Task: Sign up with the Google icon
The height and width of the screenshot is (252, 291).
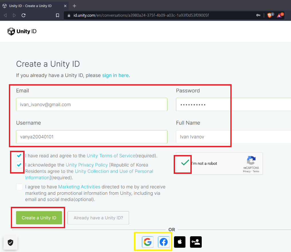Action: [x=148, y=242]
